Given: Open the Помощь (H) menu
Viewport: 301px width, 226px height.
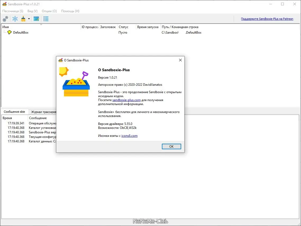Looking at the screenshot, I should (x=70, y=11).
